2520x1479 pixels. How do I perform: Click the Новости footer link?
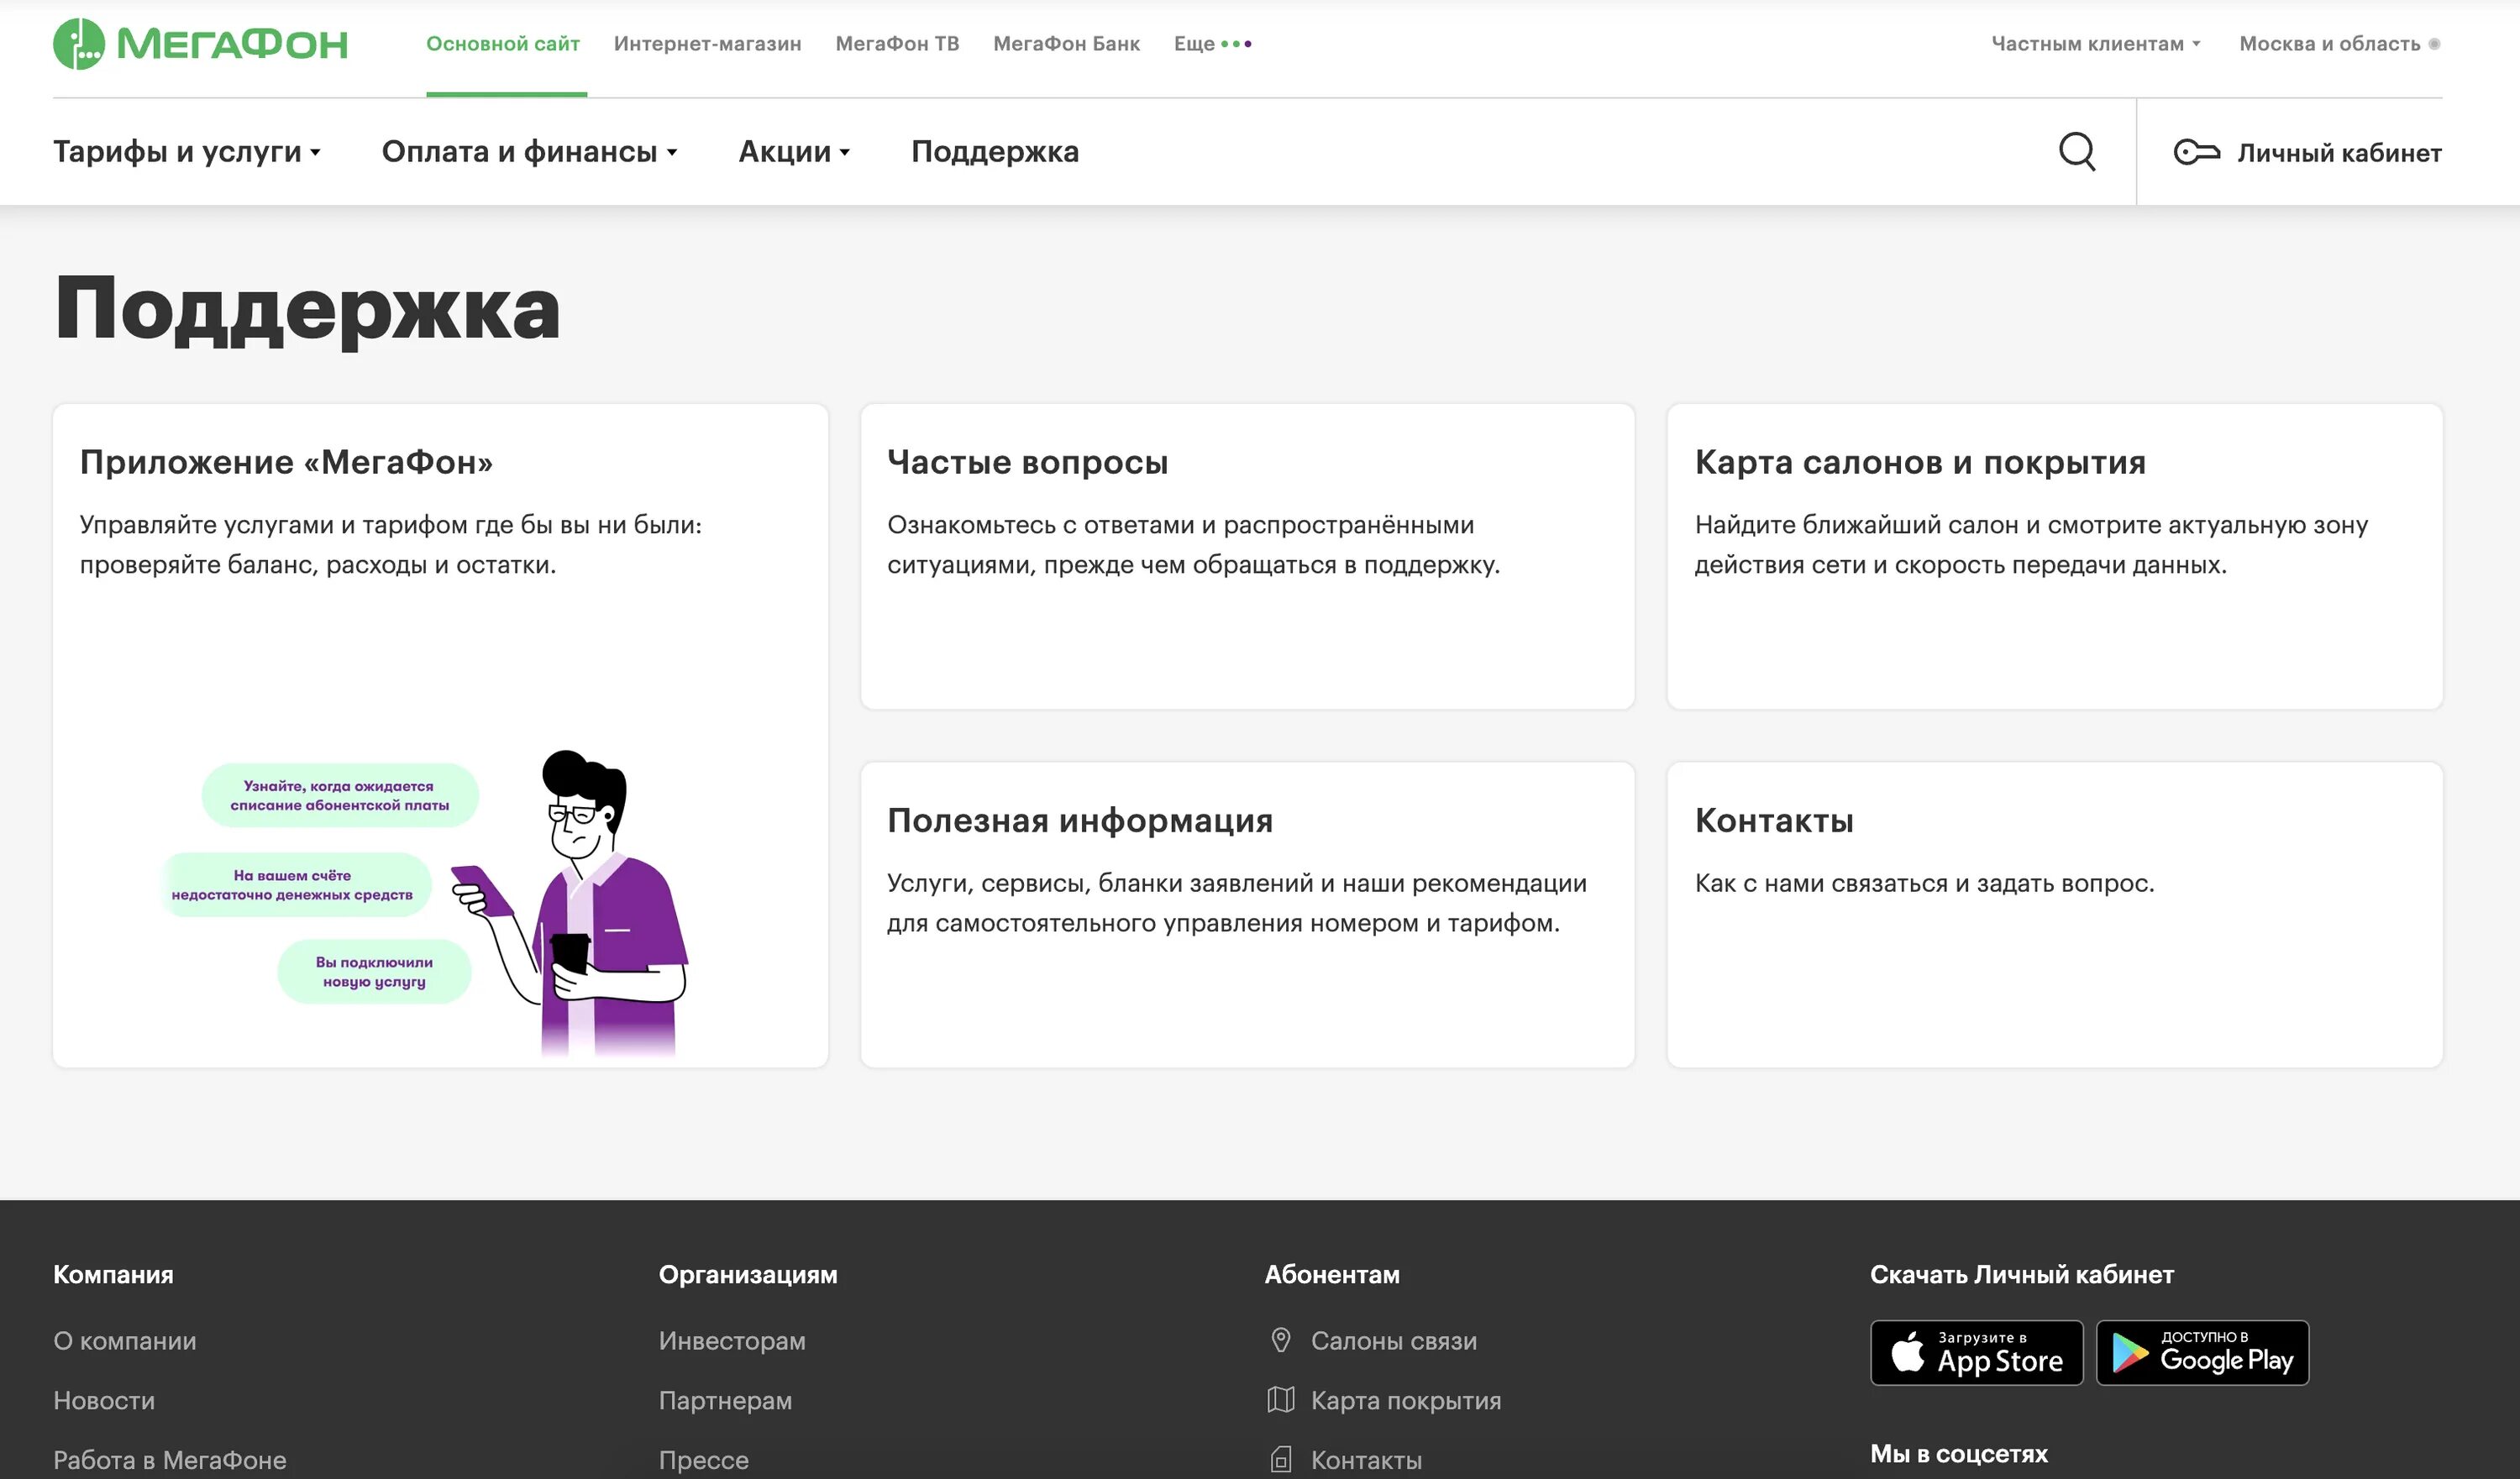[104, 1400]
